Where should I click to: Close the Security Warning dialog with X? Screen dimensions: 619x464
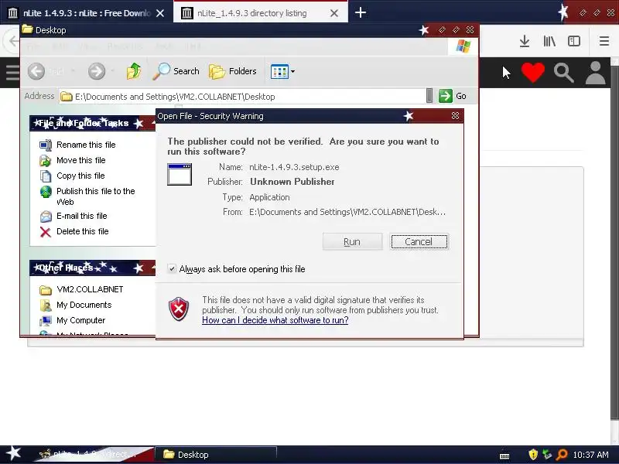click(x=455, y=115)
